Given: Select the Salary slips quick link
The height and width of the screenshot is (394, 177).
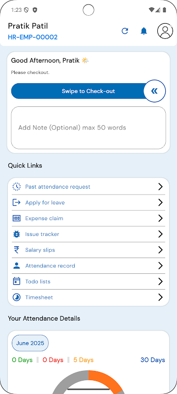Looking at the screenshot, I should 88,250.
